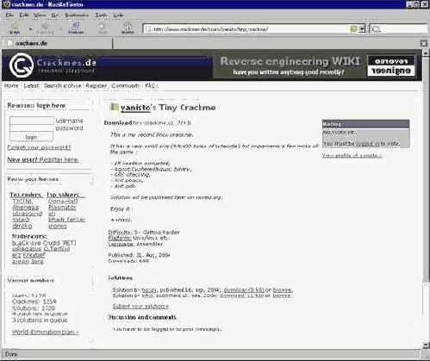This screenshot has height=361, width=430.
Task: Open the Register navigation link
Action: (97, 85)
